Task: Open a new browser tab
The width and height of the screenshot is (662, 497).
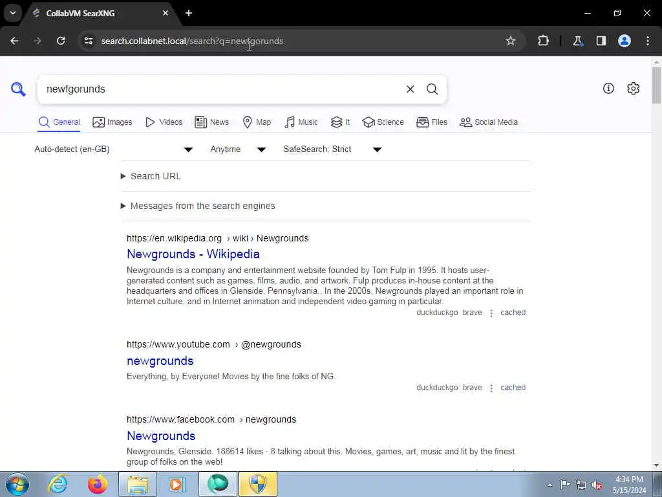Action: [x=189, y=13]
